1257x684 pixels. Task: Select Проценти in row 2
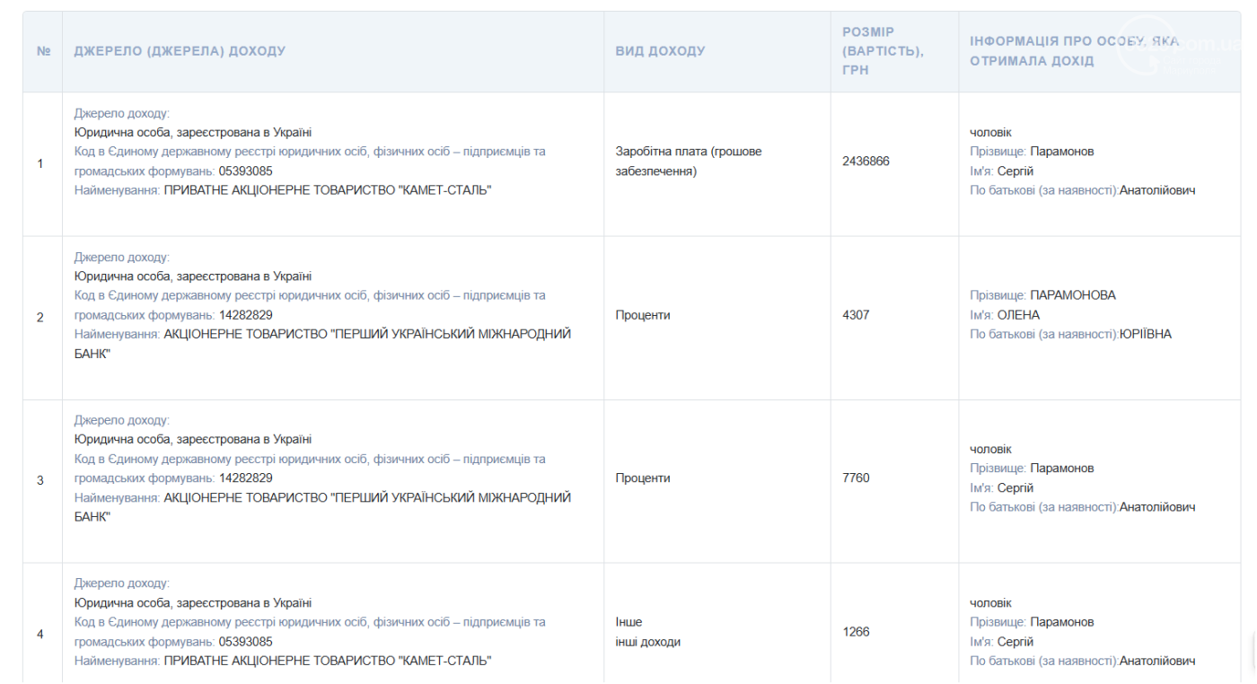coord(643,315)
